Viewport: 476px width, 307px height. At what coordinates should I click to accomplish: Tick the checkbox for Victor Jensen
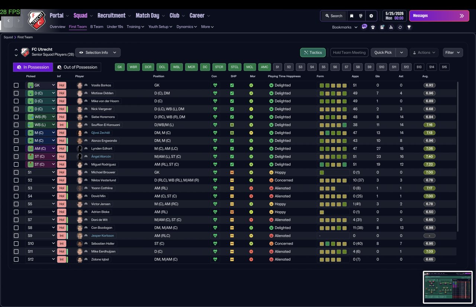pyautogui.click(x=16, y=204)
